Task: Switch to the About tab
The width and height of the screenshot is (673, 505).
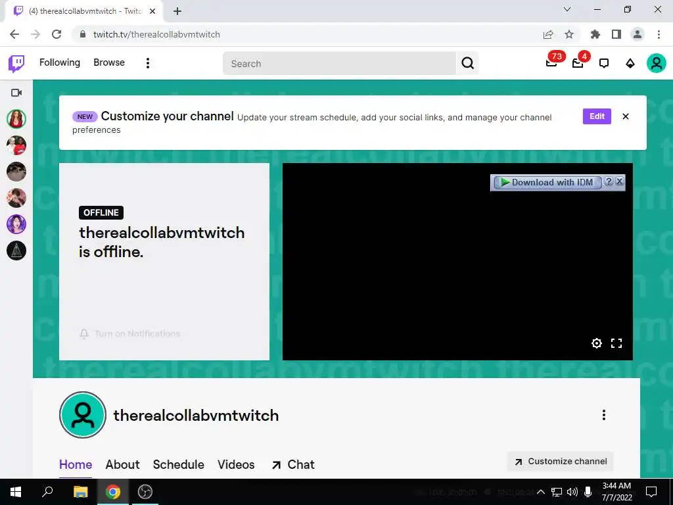Action: [123, 465]
